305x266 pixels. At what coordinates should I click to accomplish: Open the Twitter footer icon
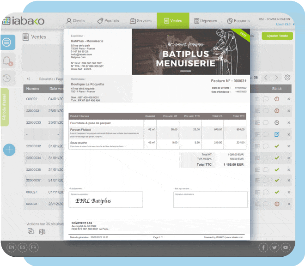click(x=274, y=248)
